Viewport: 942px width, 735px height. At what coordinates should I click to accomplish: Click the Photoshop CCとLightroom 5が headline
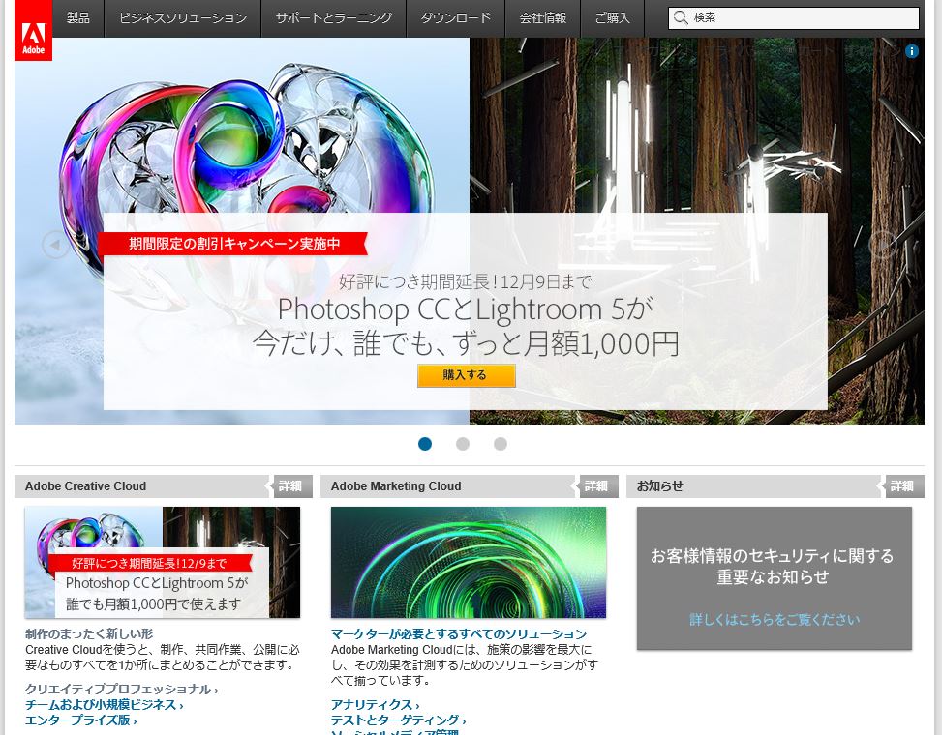466,309
